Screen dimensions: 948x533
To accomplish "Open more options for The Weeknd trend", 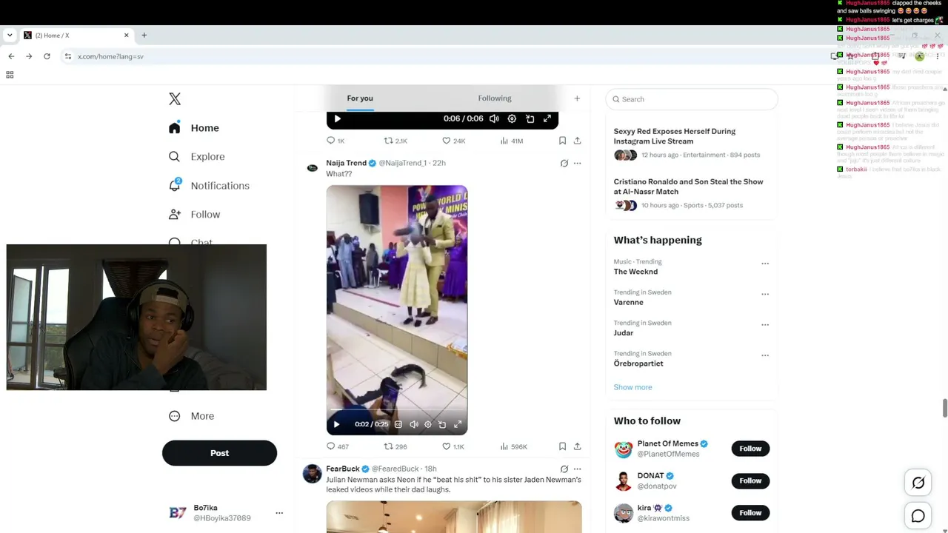I will pyautogui.click(x=765, y=264).
